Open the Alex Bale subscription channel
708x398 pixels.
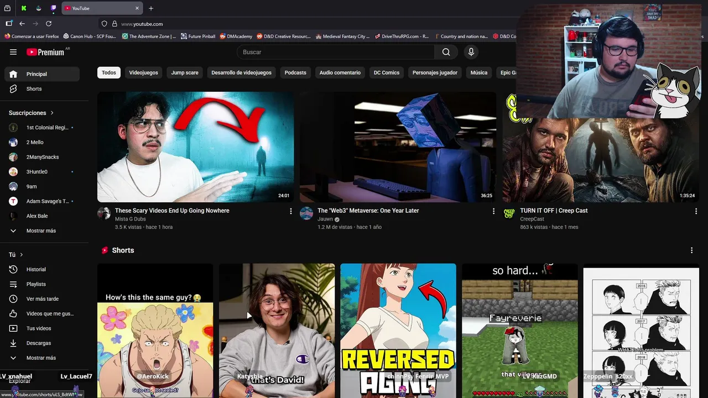coord(42,216)
